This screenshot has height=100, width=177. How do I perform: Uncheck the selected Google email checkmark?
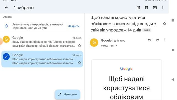[x=6, y=57]
